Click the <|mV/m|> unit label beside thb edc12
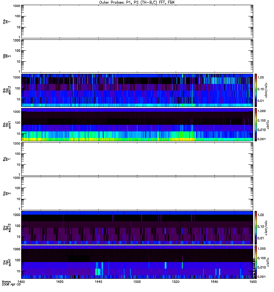 [266, 90]
